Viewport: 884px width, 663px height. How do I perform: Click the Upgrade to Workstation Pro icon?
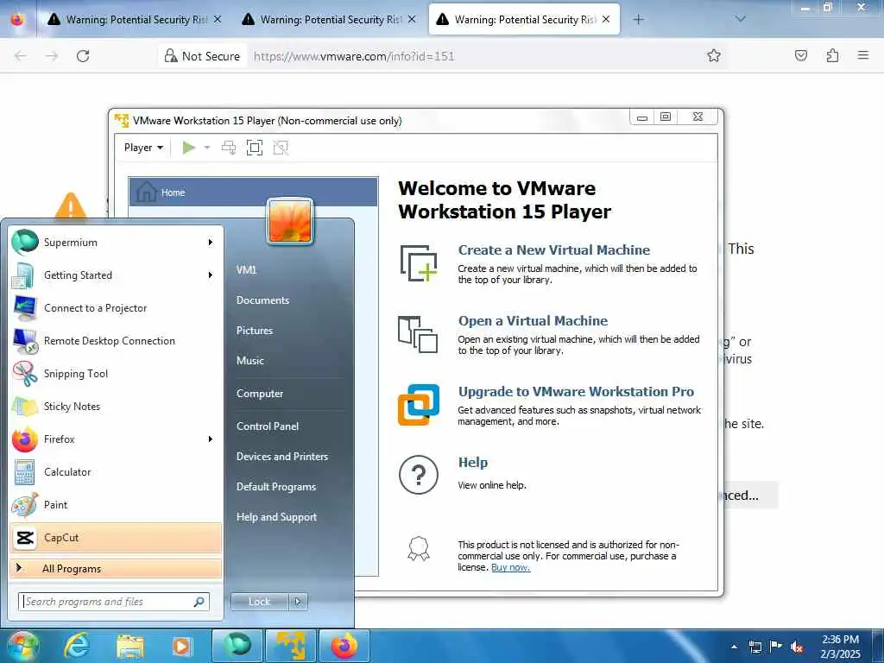click(419, 405)
